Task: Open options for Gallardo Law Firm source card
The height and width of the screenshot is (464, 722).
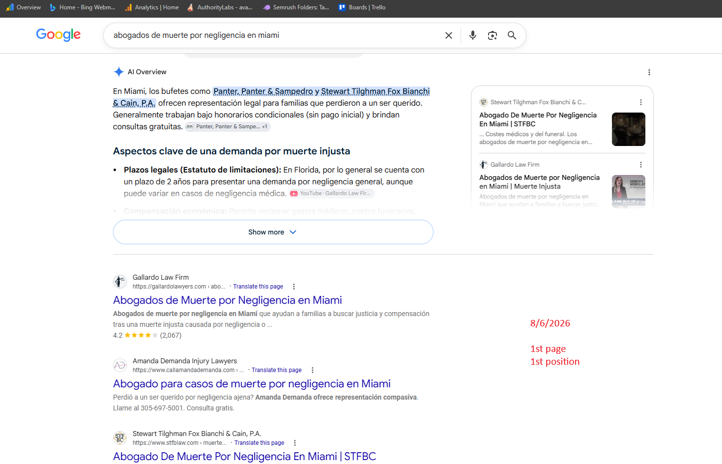Action: [640, 165]
